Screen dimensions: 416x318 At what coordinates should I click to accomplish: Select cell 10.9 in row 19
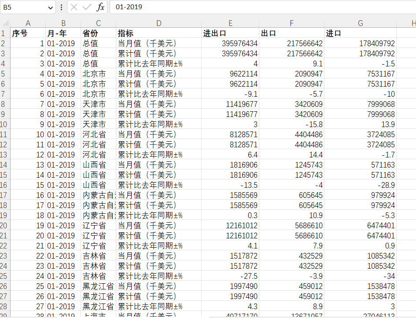(291, 216)
